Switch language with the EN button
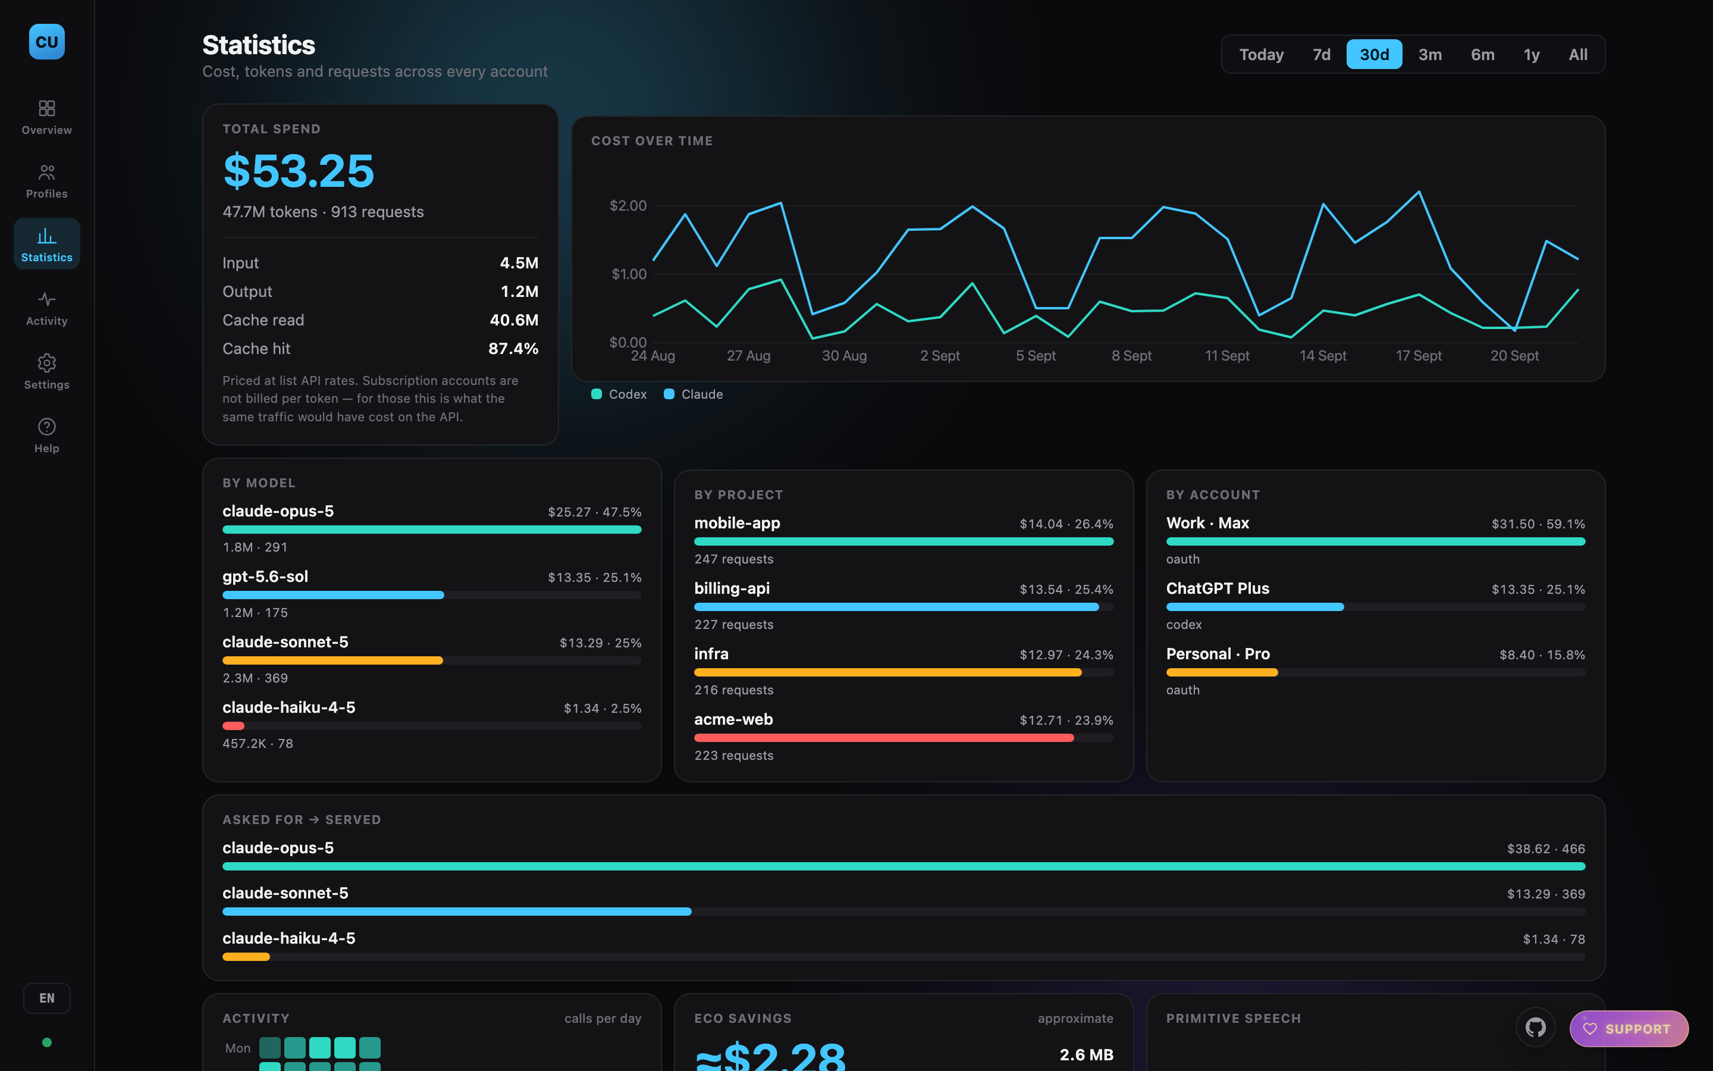Screen dimensions: 1713x1071 tap(47, 998)
